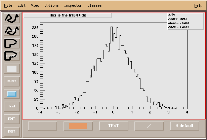Open the Inspector menu
The height and width of the screenshot is (140, 207).
pos(73,5)
